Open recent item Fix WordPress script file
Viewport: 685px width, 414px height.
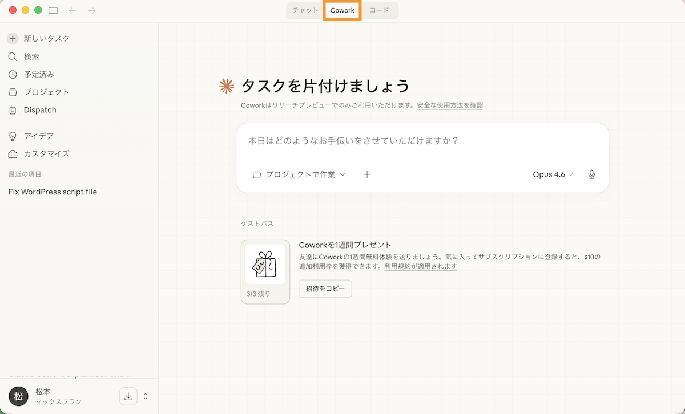tap(53, 192)
